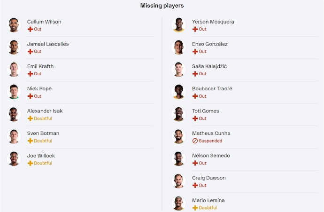
Task: Click the out icon beside Craig Dawson
Action: [x=195, y=186]
